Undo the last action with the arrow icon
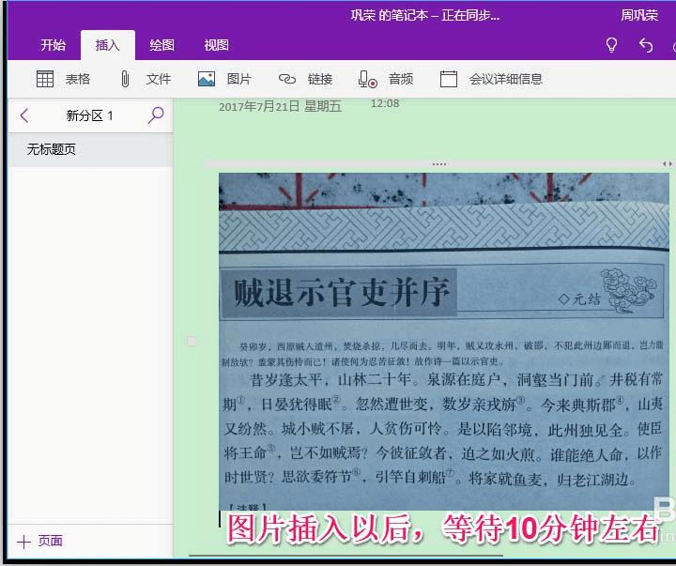The height and width of the screenshot is (566, 676). coord(646,45)
